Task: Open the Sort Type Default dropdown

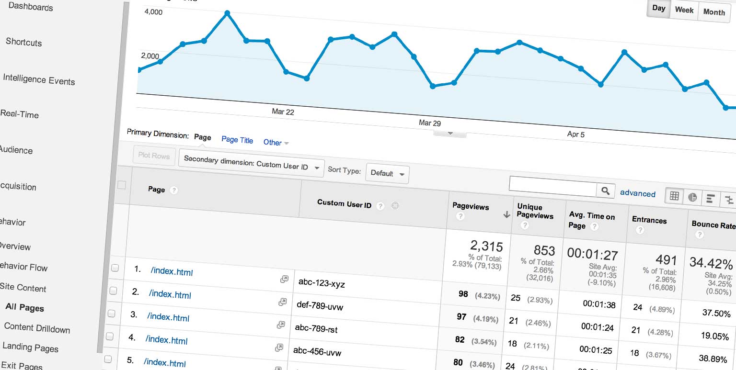Action: click(387, 173)
